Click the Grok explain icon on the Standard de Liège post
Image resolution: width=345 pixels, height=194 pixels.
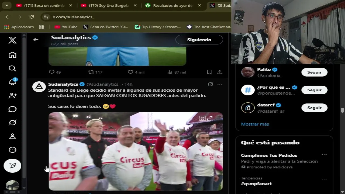[x=211, y=84]
